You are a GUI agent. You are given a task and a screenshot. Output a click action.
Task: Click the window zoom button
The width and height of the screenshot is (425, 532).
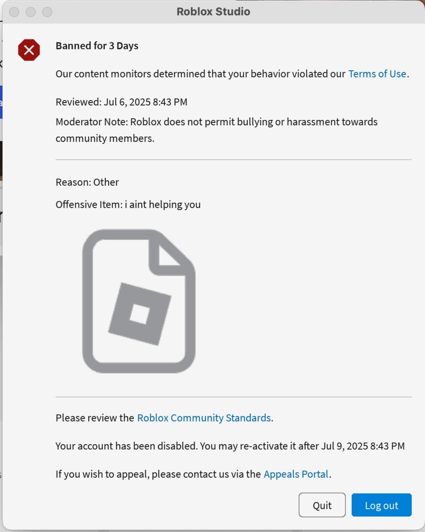(47, 12)
